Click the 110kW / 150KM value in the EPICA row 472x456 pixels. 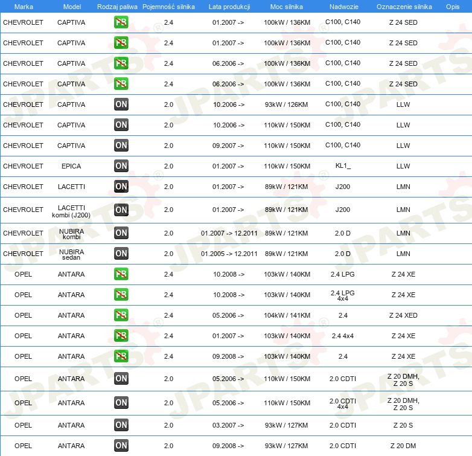[287, 166]
